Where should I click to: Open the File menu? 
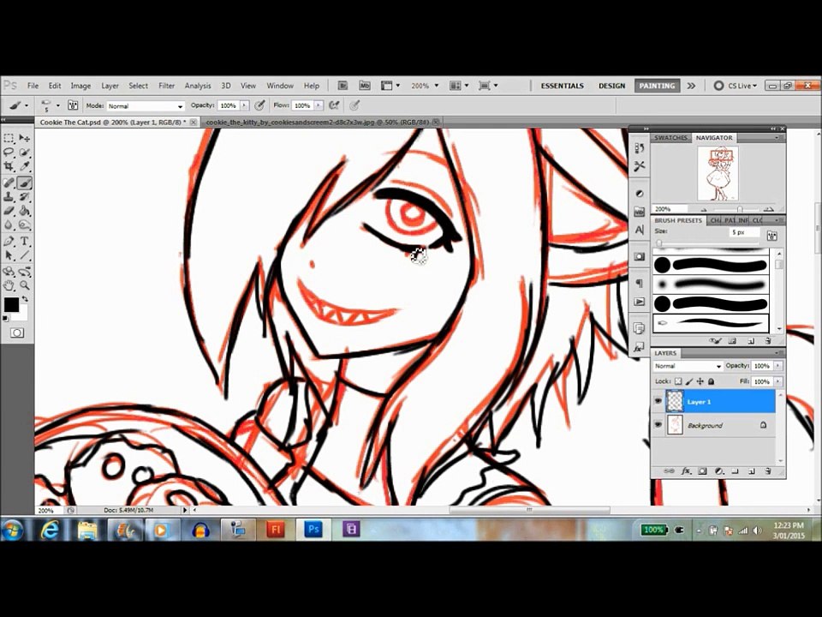[33, 86]
